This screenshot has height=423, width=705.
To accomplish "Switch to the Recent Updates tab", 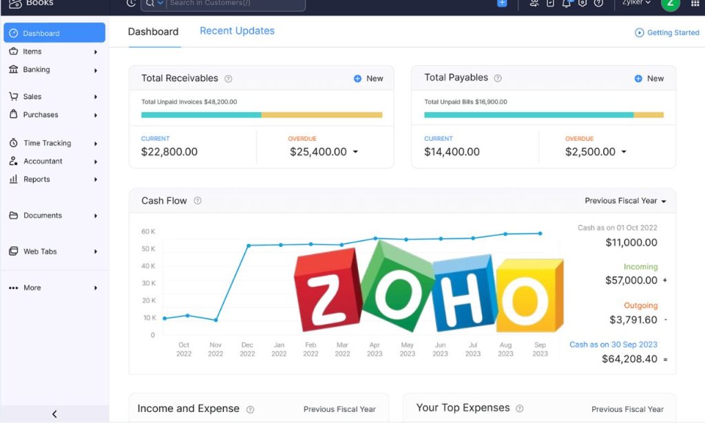I will click(237, 31).
